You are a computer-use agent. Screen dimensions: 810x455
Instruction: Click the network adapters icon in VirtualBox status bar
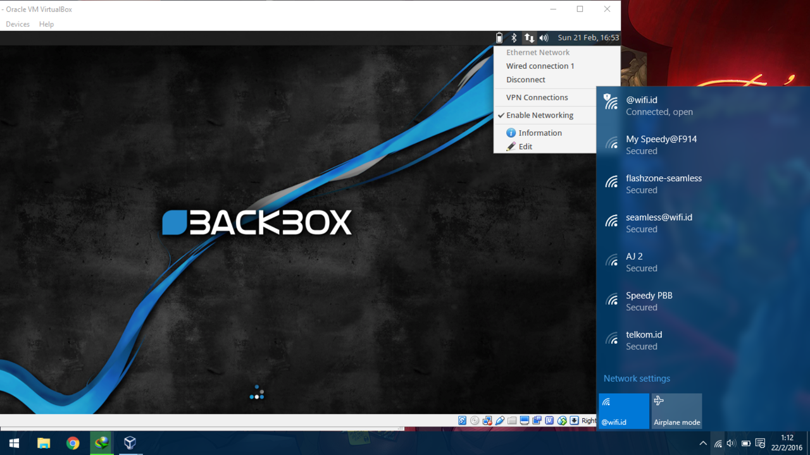[x=487, y=420]
